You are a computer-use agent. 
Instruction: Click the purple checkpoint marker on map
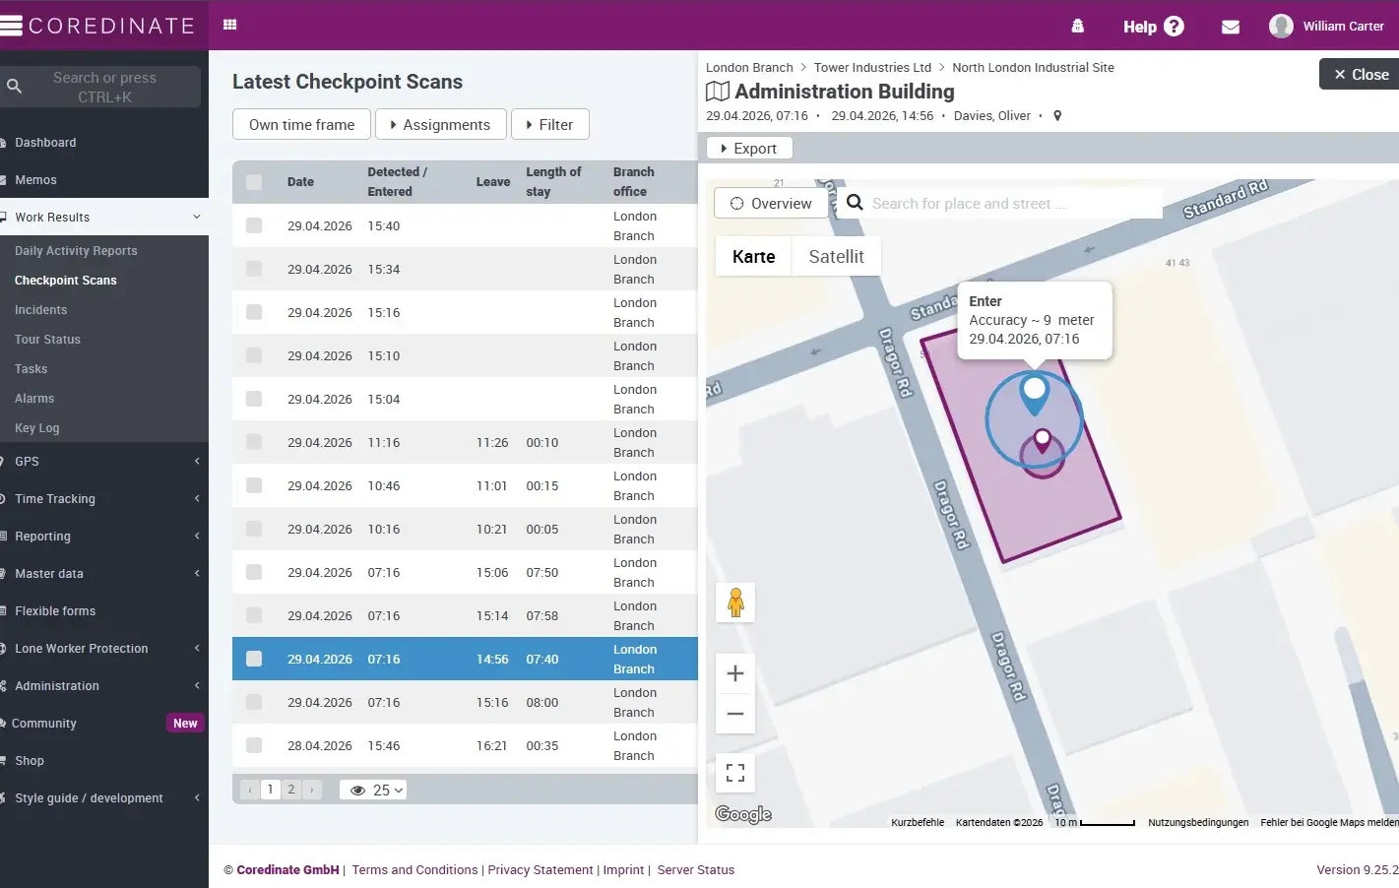(x=1042, y=442)
